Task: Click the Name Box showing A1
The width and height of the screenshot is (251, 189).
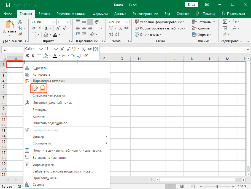Action: pos(11,50)
